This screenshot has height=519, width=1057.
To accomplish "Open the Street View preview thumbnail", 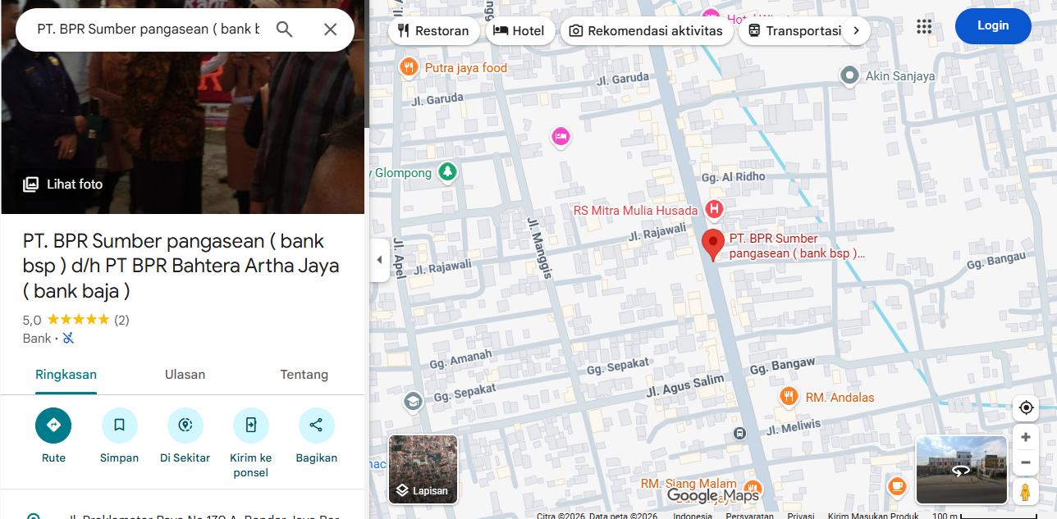I will tap(961, 469).
